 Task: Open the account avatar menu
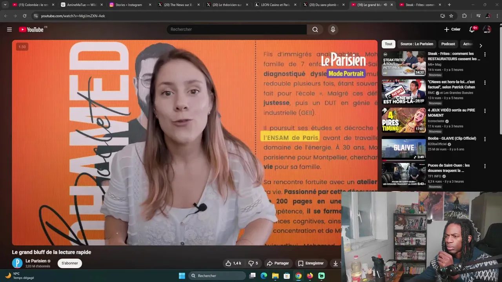point(487,29)
